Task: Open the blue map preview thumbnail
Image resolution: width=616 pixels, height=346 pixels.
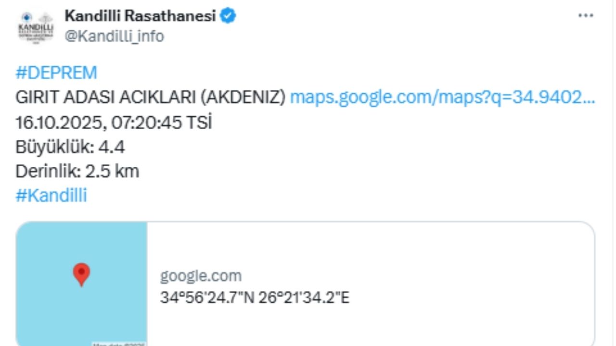Action: point(81,284)
